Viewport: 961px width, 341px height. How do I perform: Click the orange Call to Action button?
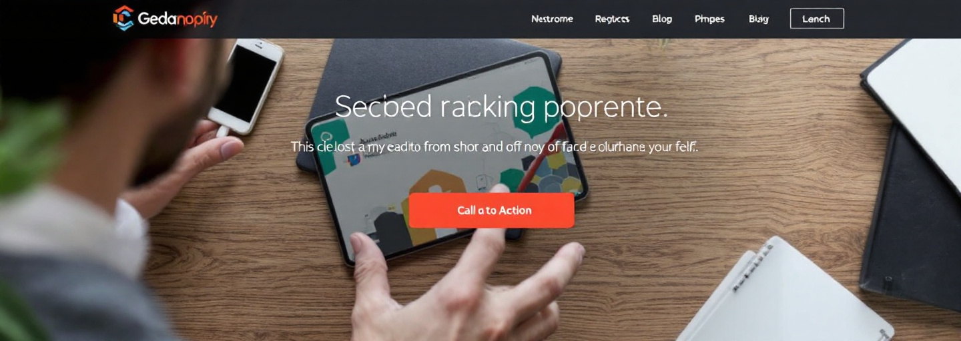(492, 210)
